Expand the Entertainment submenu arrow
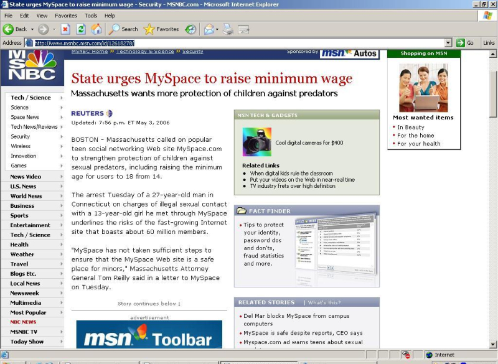 point(61,225)
